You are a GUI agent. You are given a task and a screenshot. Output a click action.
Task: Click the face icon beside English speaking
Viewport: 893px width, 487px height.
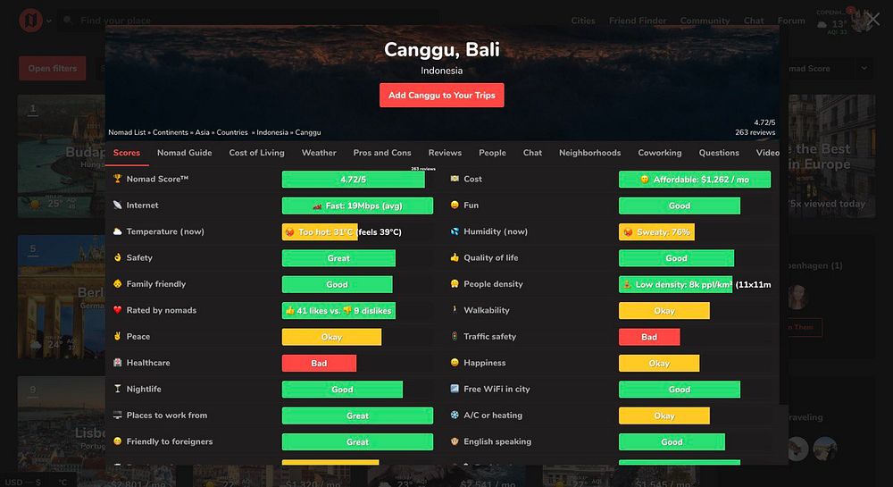[455, 441]
